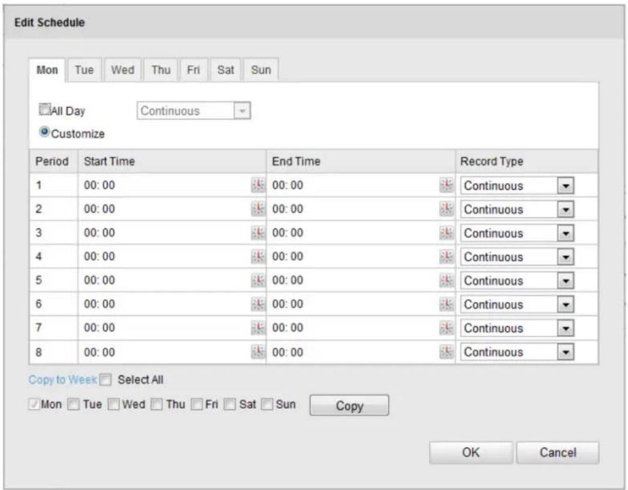Check the Select All checkbox

[x=105, y=380]
